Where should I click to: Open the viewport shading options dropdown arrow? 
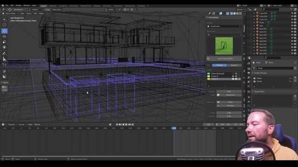pyautogui.click(x=244, y=13)
